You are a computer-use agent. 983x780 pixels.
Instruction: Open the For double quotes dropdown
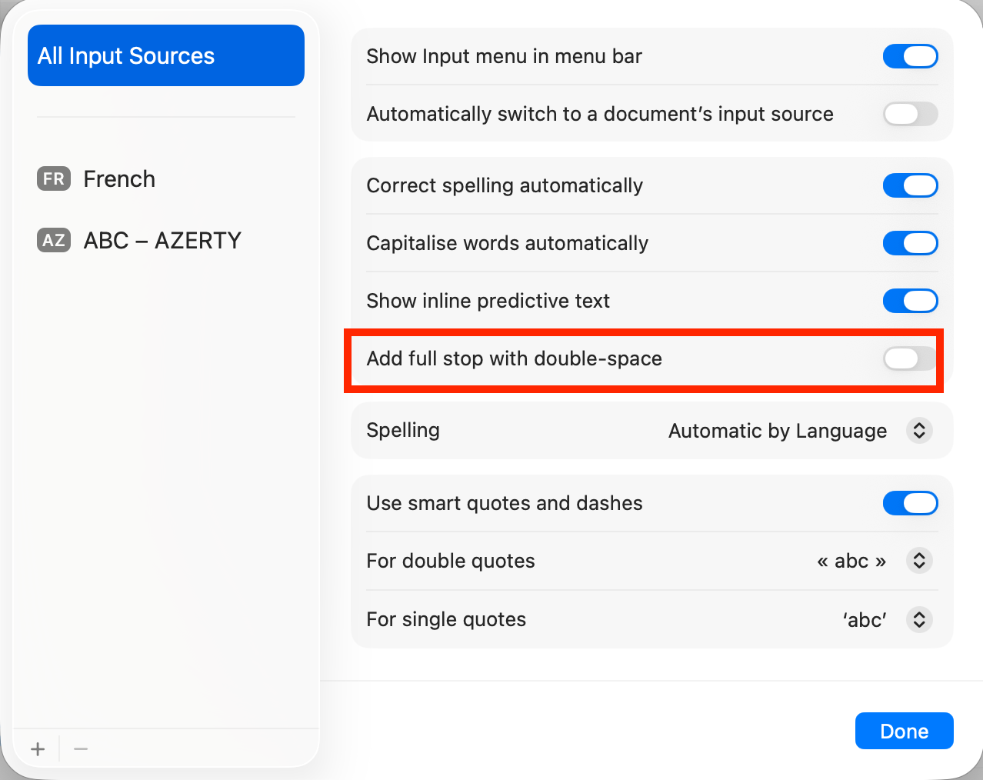tap(919, 561)
